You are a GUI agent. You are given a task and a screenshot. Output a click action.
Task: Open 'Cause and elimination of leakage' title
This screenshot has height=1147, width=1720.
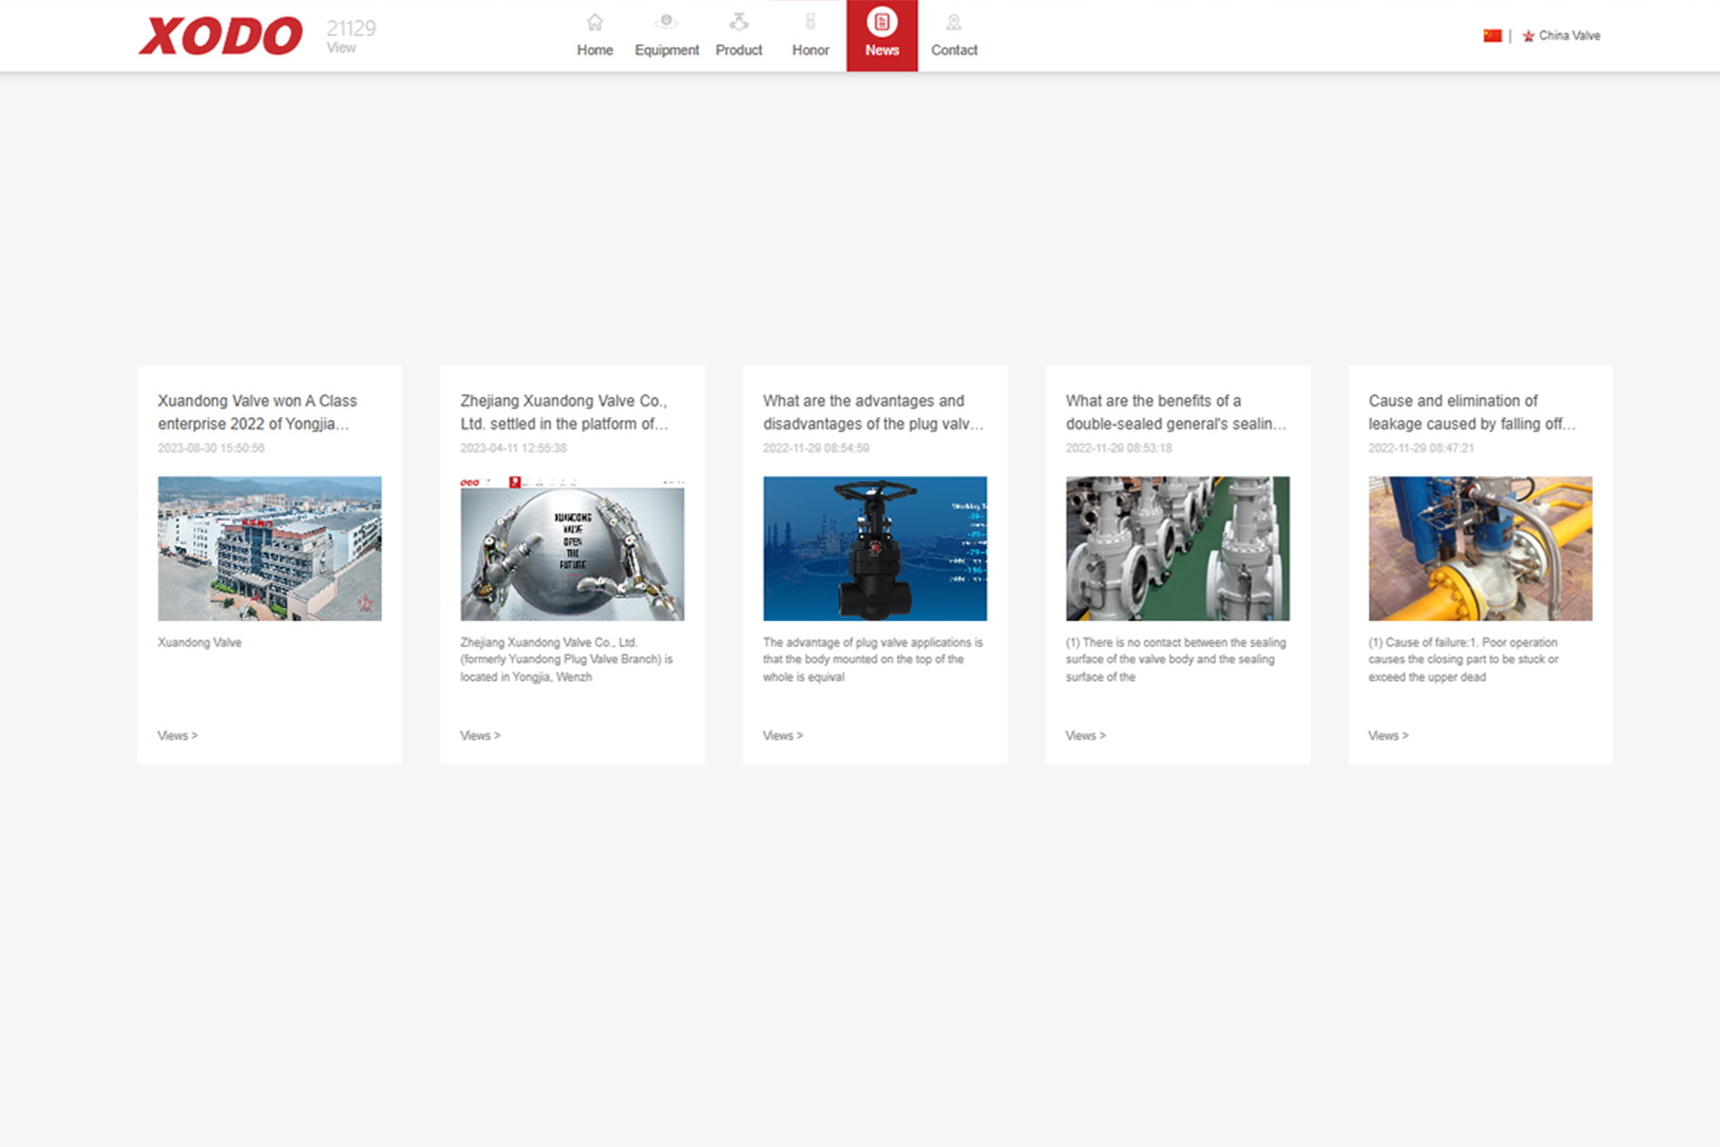click(1472, 412)
